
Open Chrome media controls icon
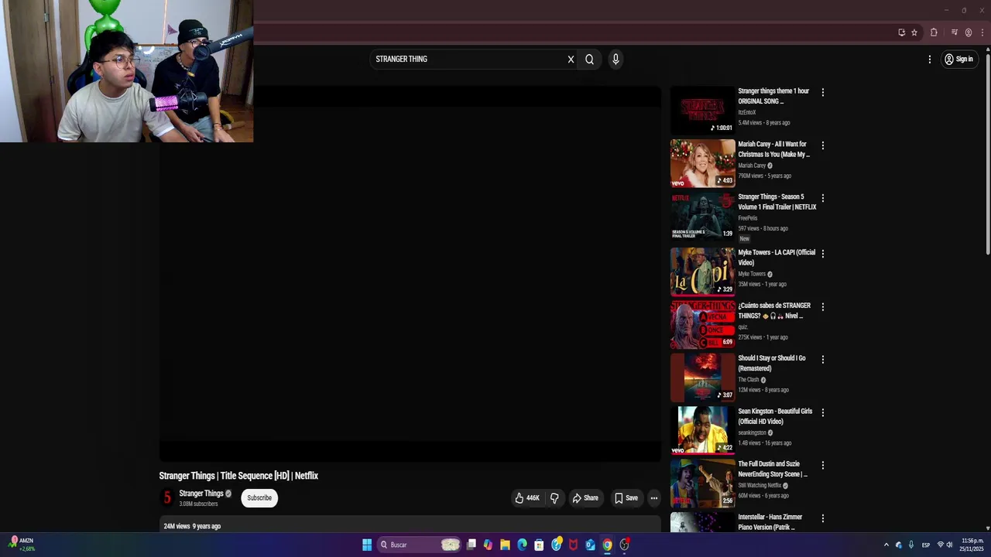pos(955,32)
